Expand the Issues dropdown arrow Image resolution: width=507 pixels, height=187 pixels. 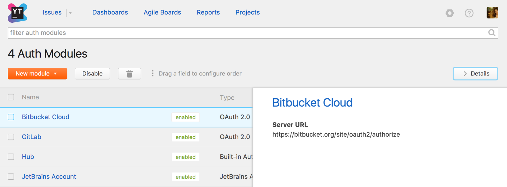click(x=70, y=13)
